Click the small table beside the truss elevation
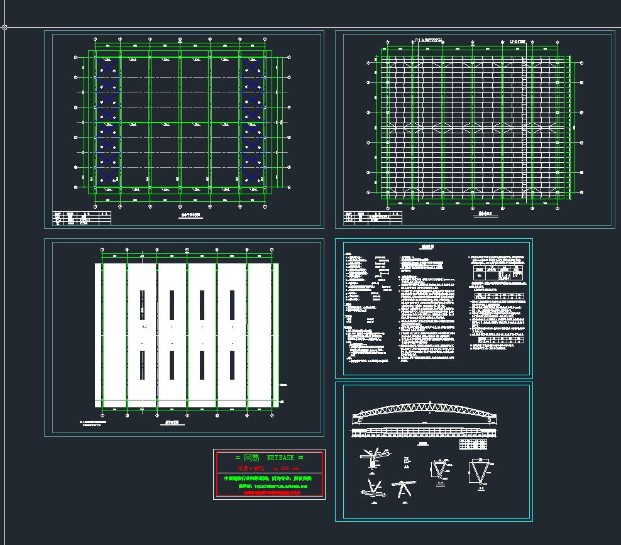 [x=473, y=444]
